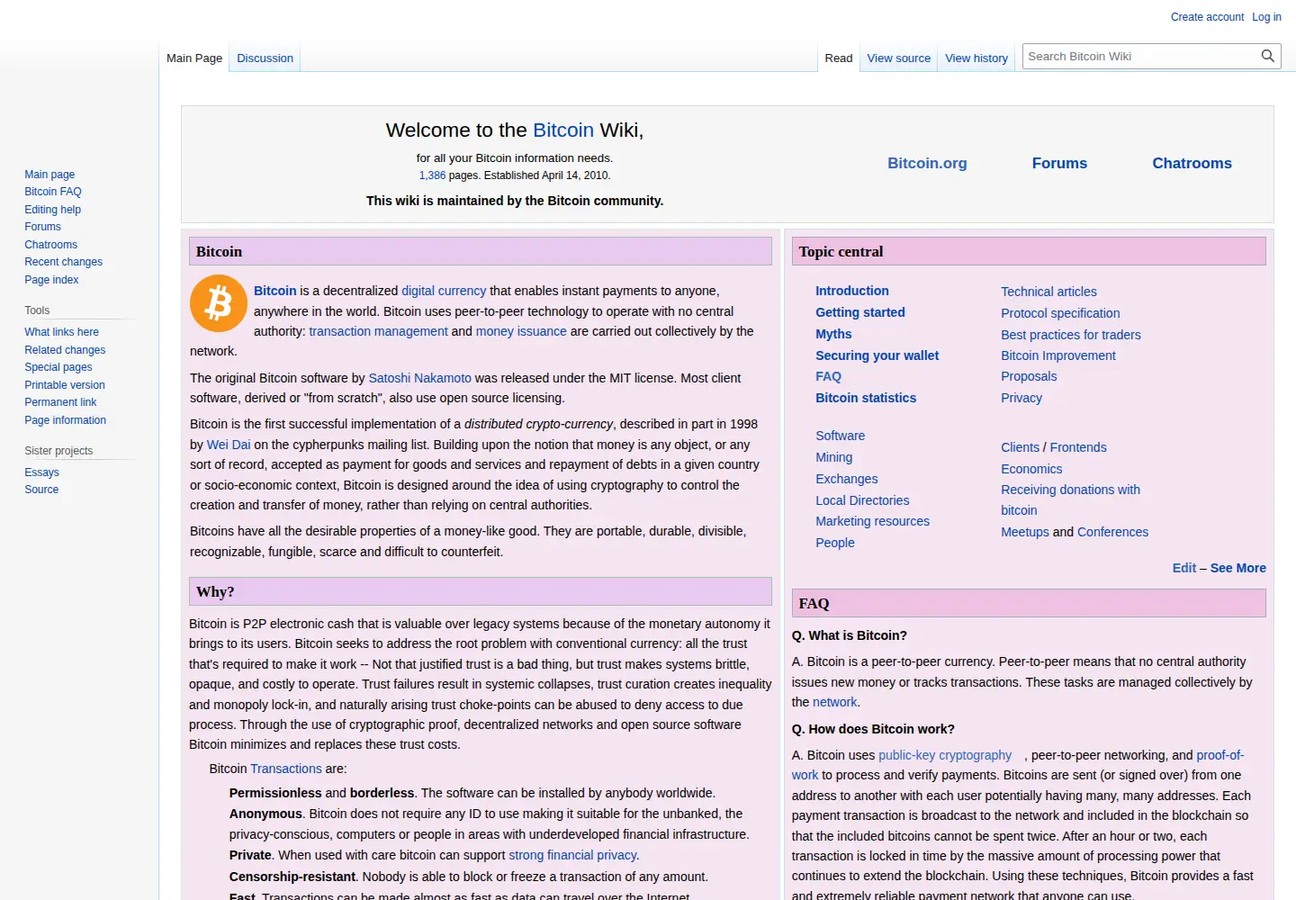Open Securing your wallet topic
This screenshot has height=900, width=1296.
tap(877, 355)
